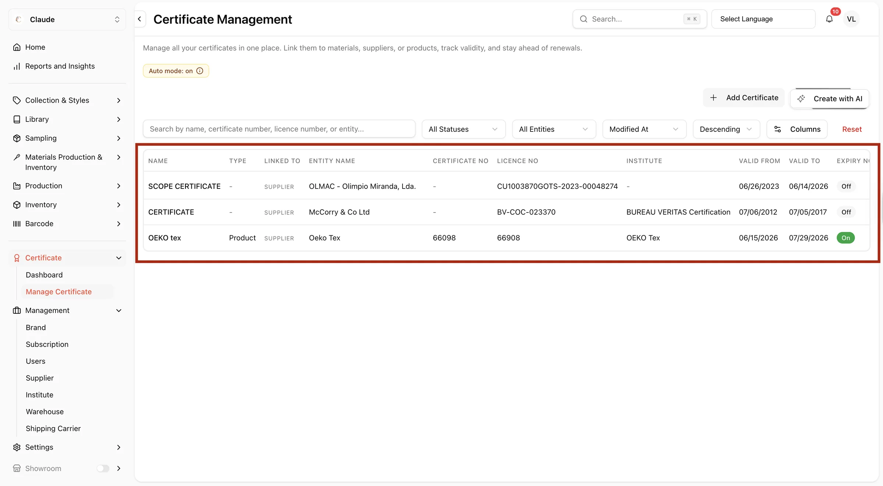Toggle expiry notification Off for SCOPE CERTIFICATE
883x486 pixels.
coord(846,186)
